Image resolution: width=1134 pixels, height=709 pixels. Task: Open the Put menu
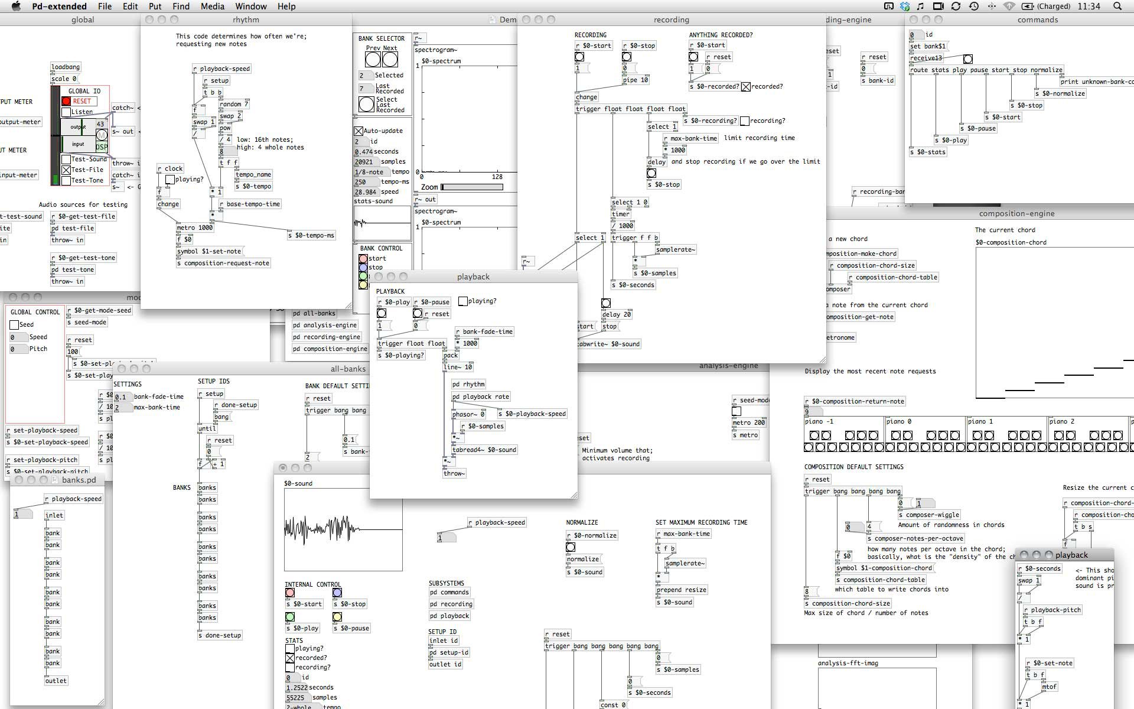click(155, 6)
